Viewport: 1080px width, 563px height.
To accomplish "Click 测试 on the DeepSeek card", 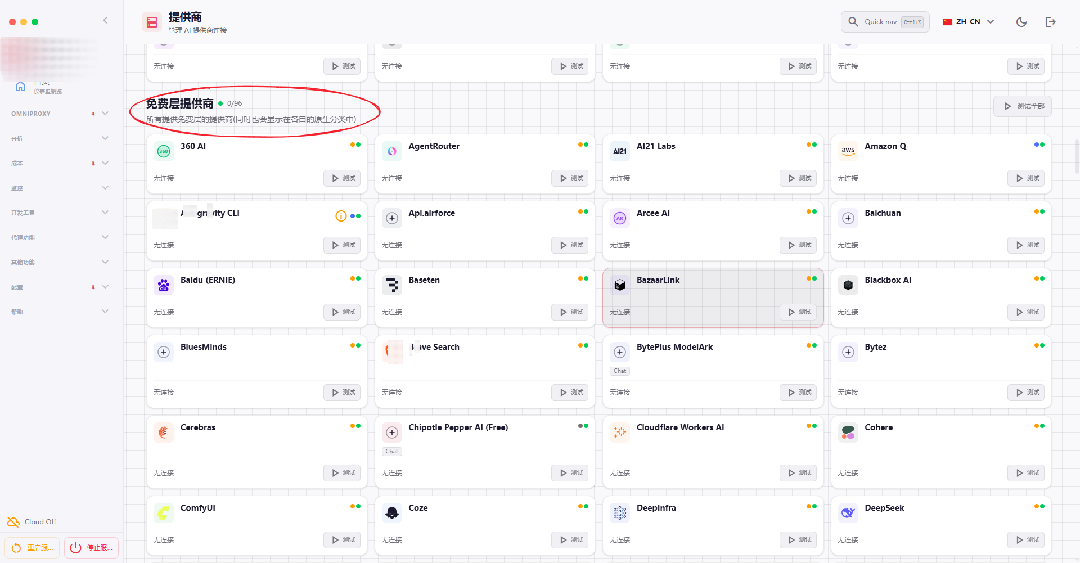I will coord(1027,540).
